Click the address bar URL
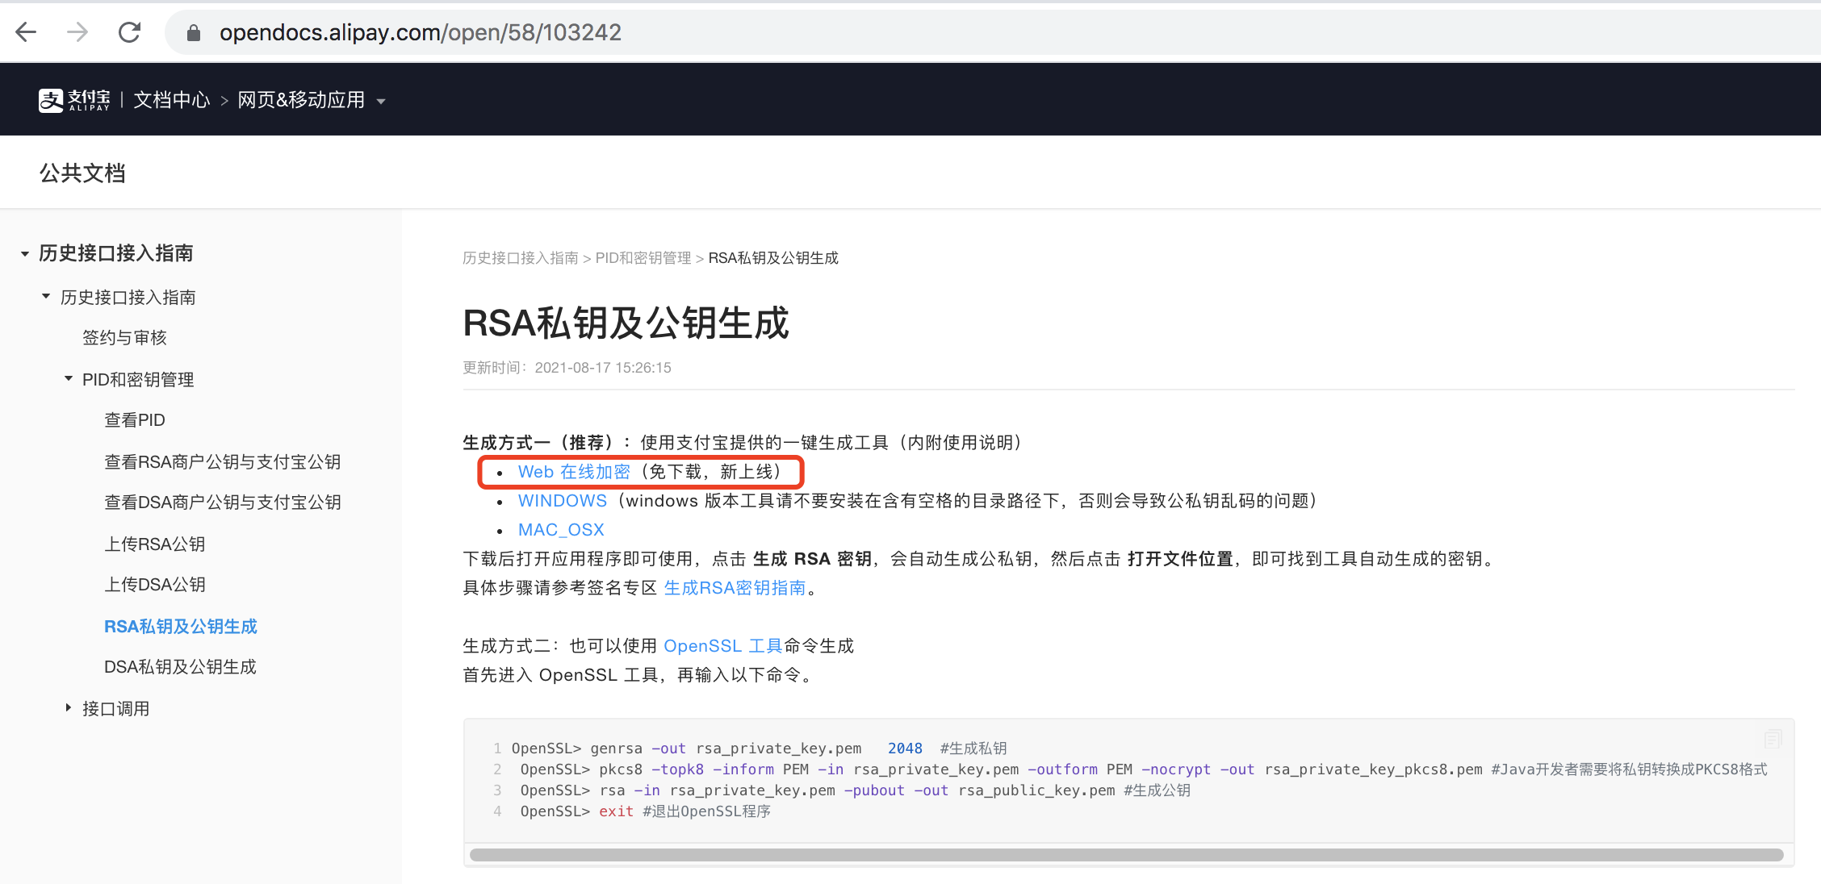 421,32
